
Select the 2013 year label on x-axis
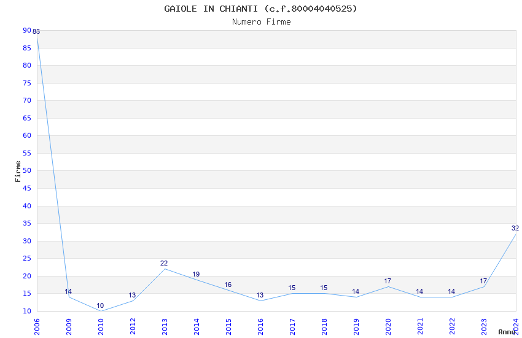pos(165,326)
